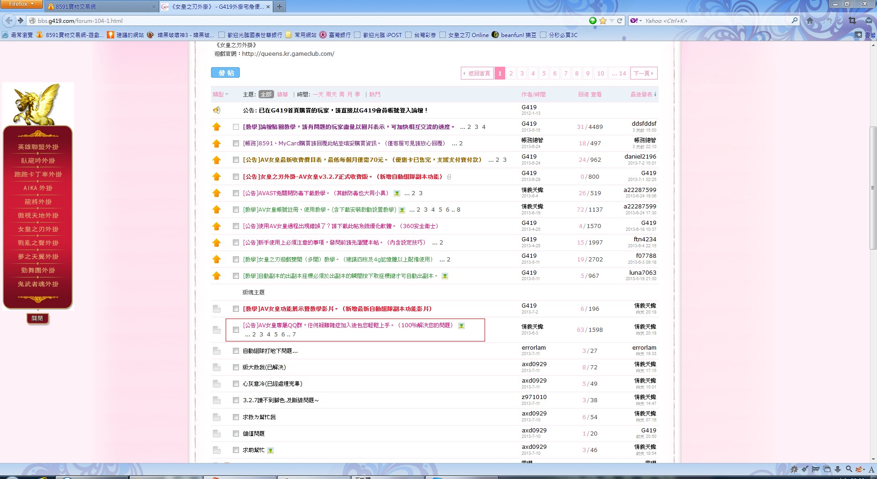Open a new browser tab

(280, 6)
